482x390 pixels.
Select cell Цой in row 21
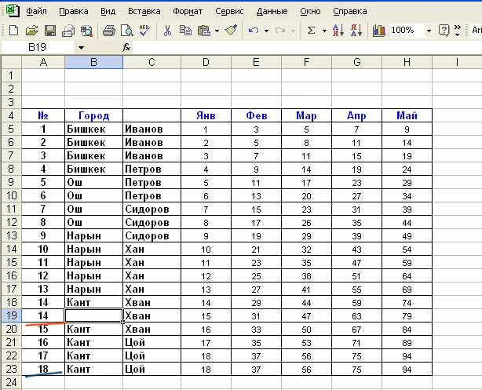click(152, 342)
